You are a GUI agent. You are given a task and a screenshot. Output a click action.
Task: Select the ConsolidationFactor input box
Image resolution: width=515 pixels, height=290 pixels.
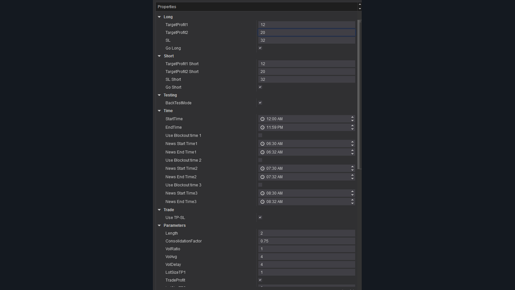(306, 241)
